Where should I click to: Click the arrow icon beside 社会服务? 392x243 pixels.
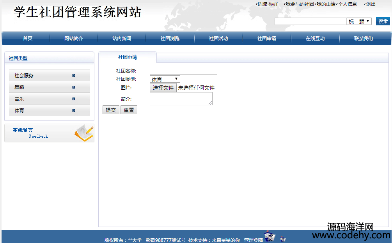(74, 76)
